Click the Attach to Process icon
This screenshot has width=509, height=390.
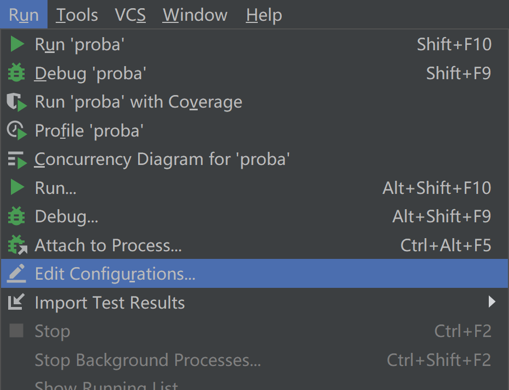(x=16, y=245)
